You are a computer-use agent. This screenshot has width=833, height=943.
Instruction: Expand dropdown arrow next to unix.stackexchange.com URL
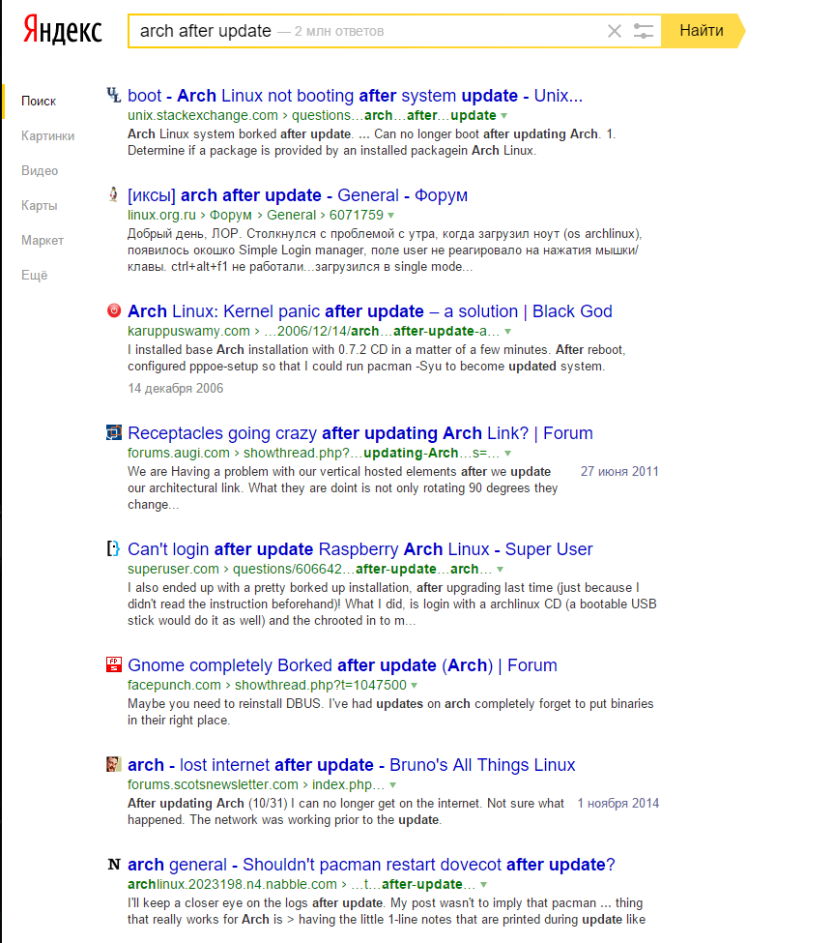(503, 116)
